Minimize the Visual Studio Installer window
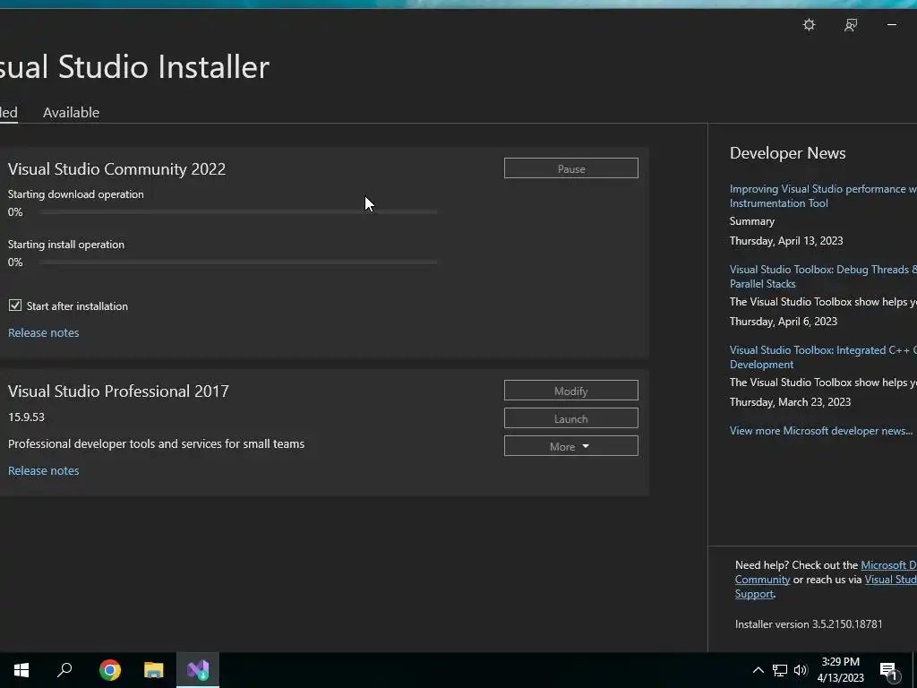This screenshot has width=917, height=688. (891, 24)
